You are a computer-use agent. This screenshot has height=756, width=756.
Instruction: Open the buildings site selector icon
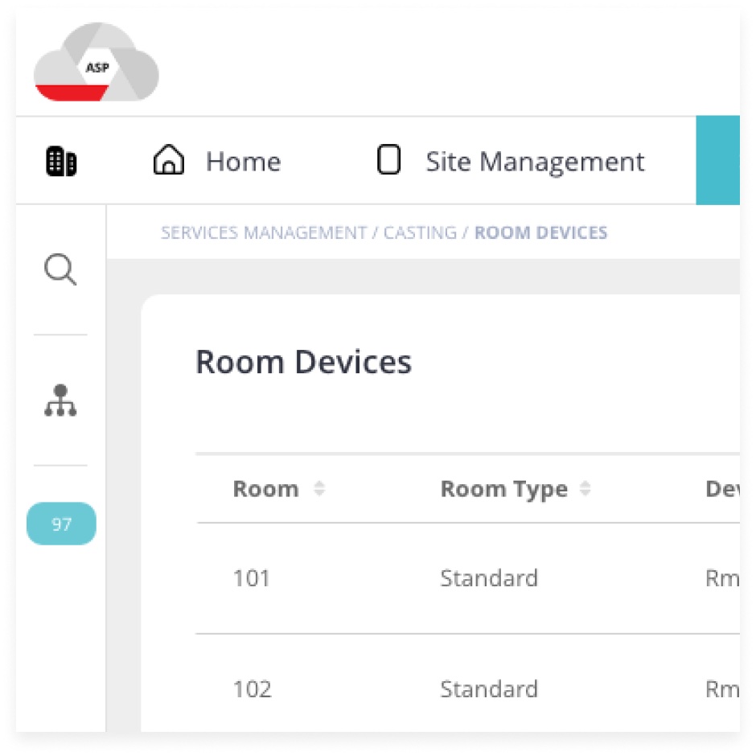[61, 161]
